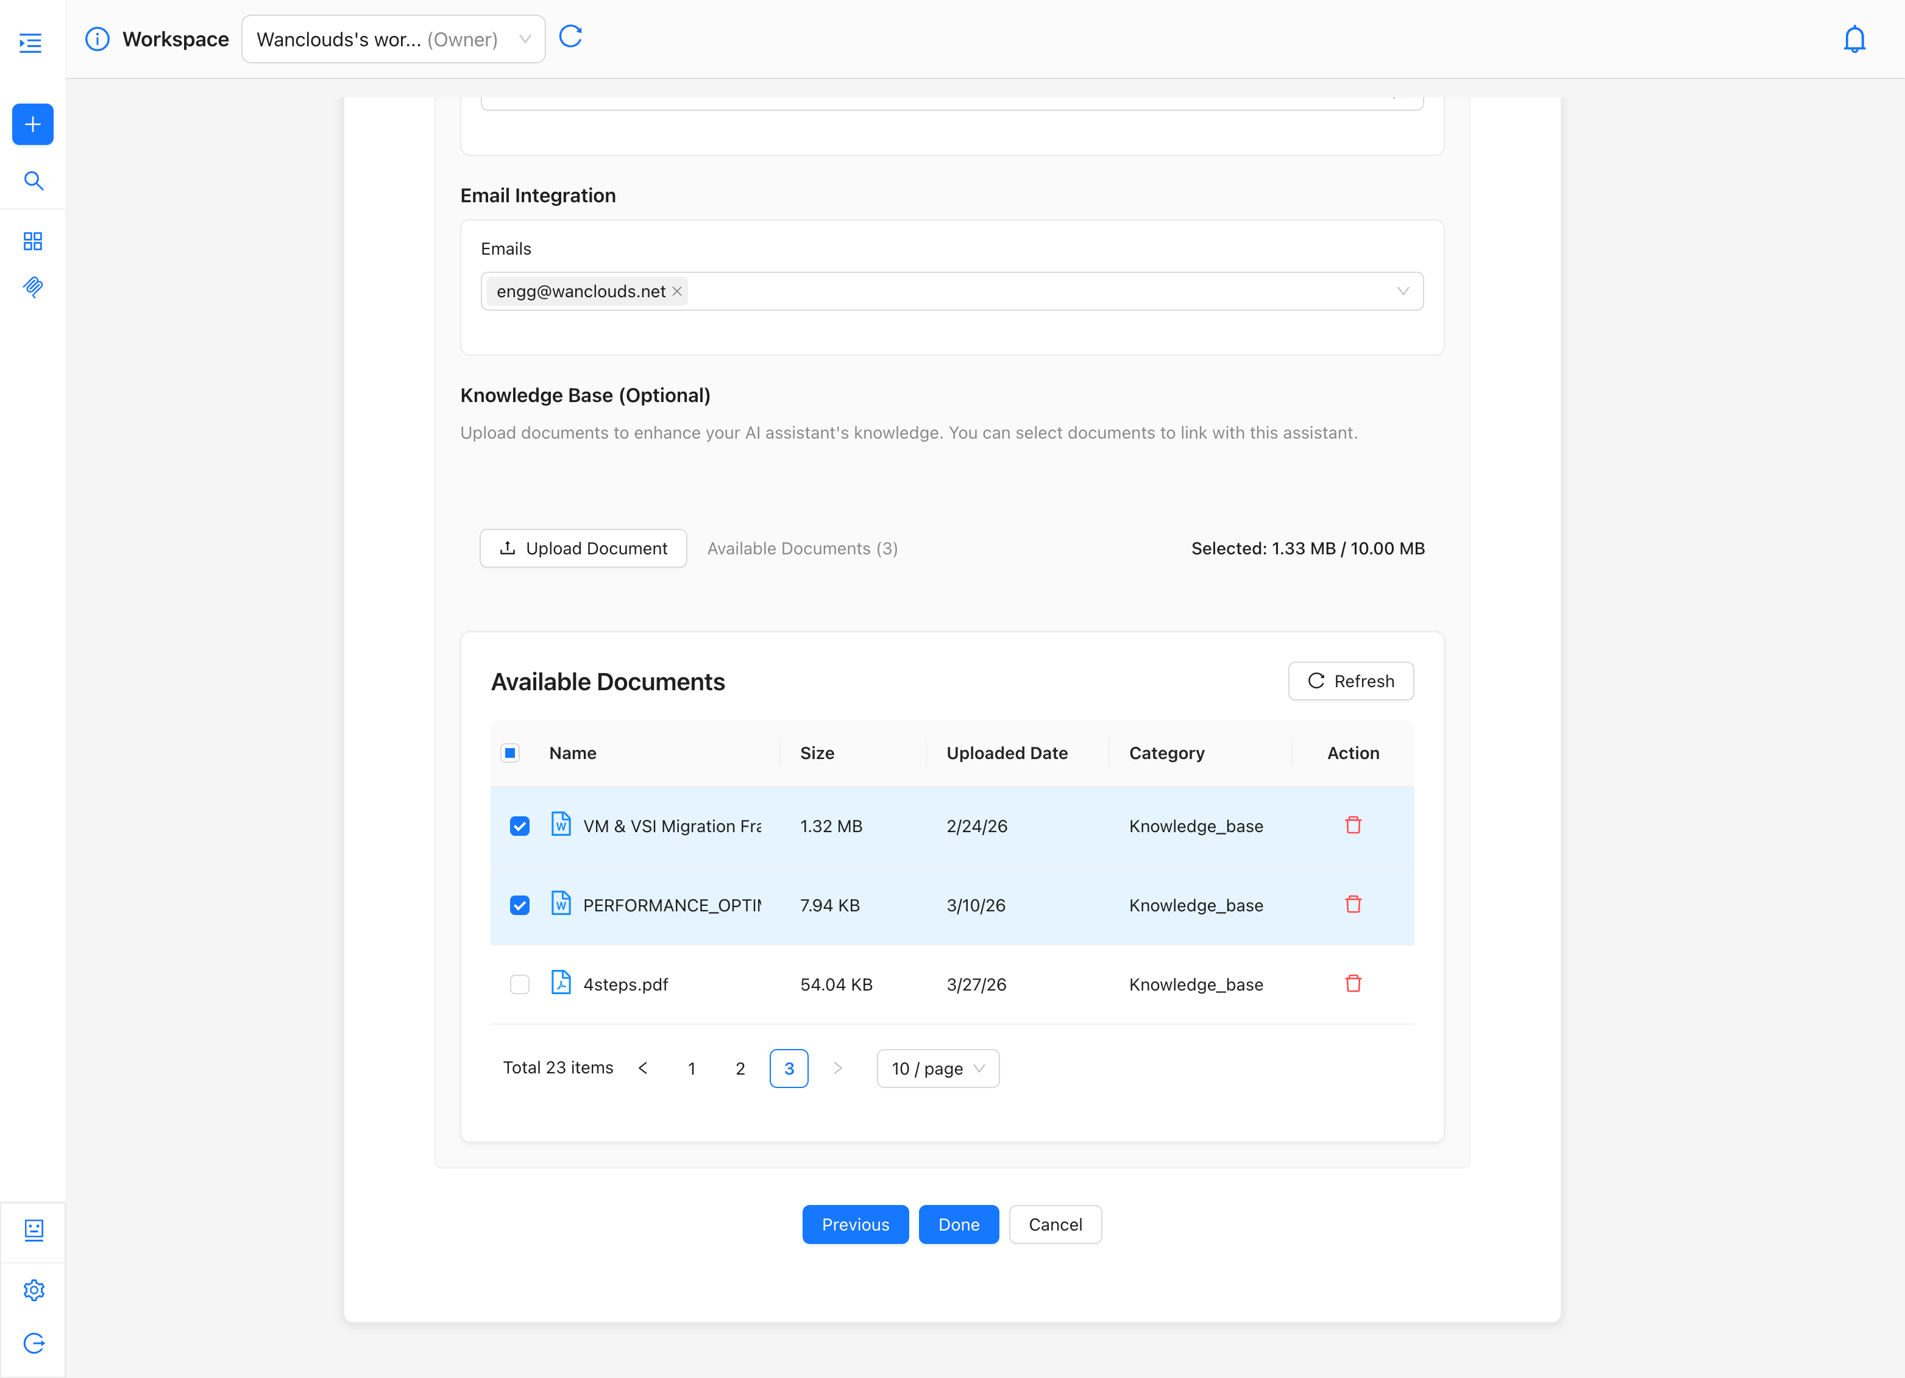Image resolution: width=1905 pixels, height=1378 pixels.
Task: Open the 10 / page size dropdown
Action: 937,1068
